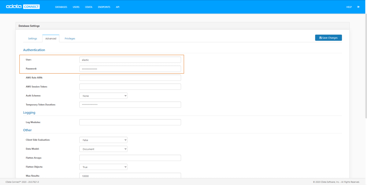This screenshot has width=367, height=185.
Task: Click the logout icon beside HELP
Action: pos(358,7)
